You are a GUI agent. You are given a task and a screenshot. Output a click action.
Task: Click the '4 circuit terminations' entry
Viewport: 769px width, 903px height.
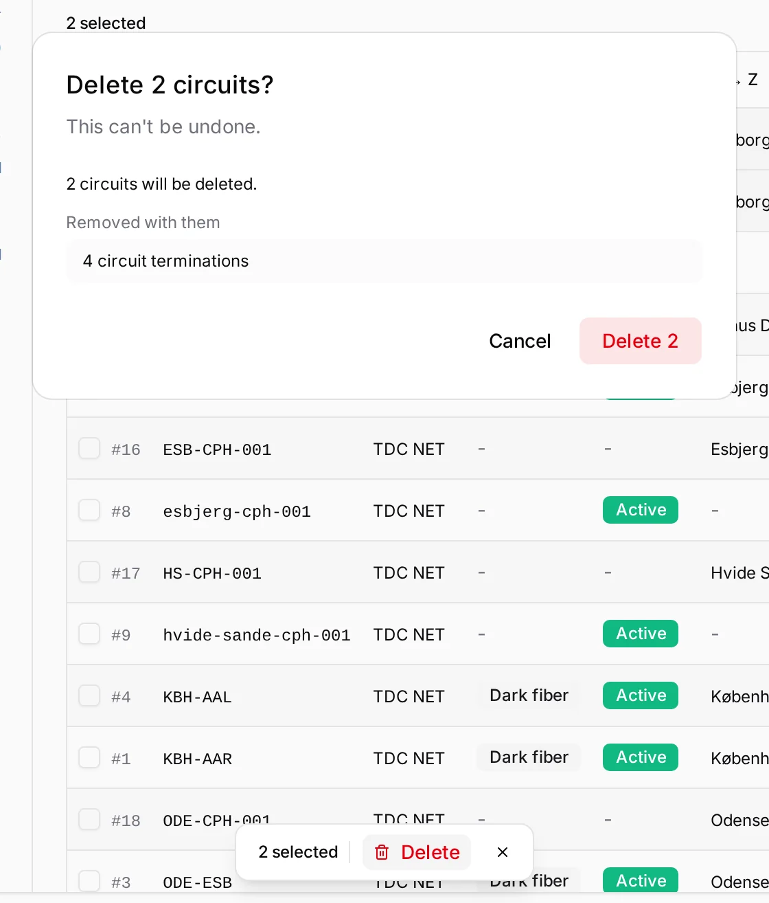pyautogui.click(x=384, y=261)
